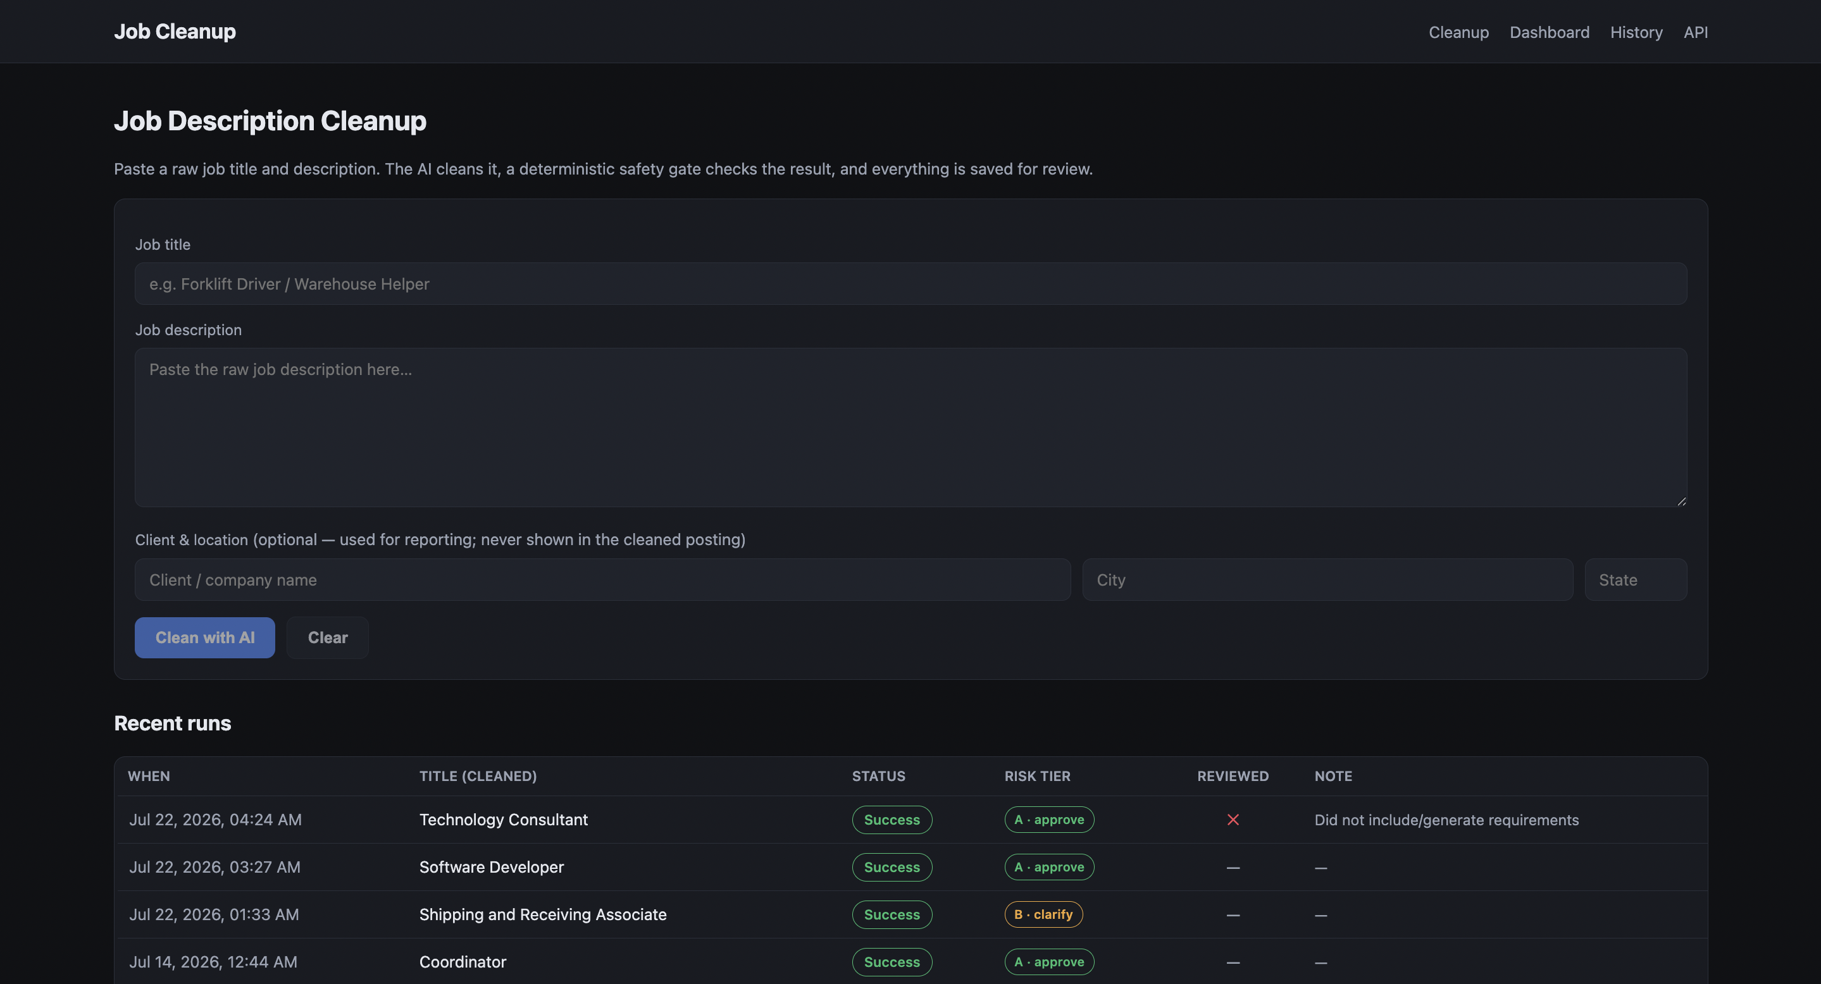The image size is (1821, 984).
Task: Go to the History page
Action: point(1636,32)
